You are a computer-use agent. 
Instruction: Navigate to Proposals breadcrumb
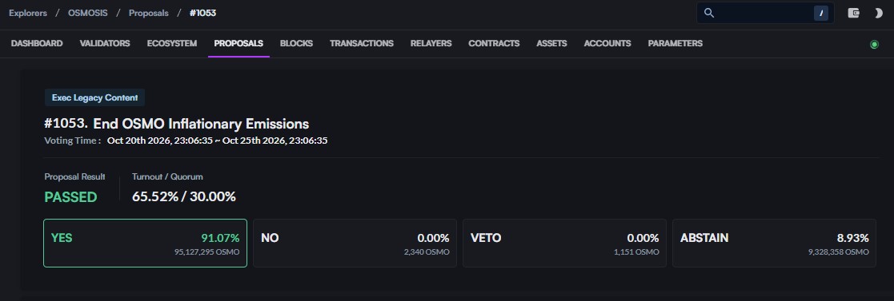point(149,13)
